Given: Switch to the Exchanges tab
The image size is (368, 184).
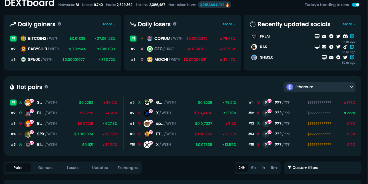Looking at the screenshot, I should tap(128, 168).
